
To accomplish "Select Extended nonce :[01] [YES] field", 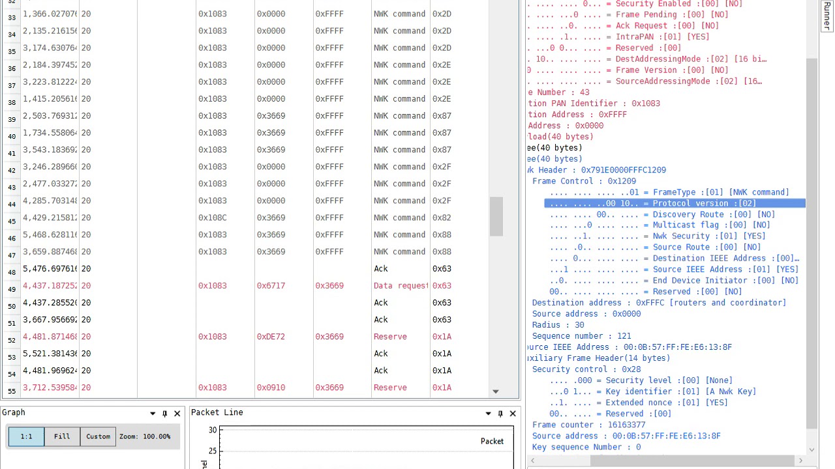I will coord(638,403).
